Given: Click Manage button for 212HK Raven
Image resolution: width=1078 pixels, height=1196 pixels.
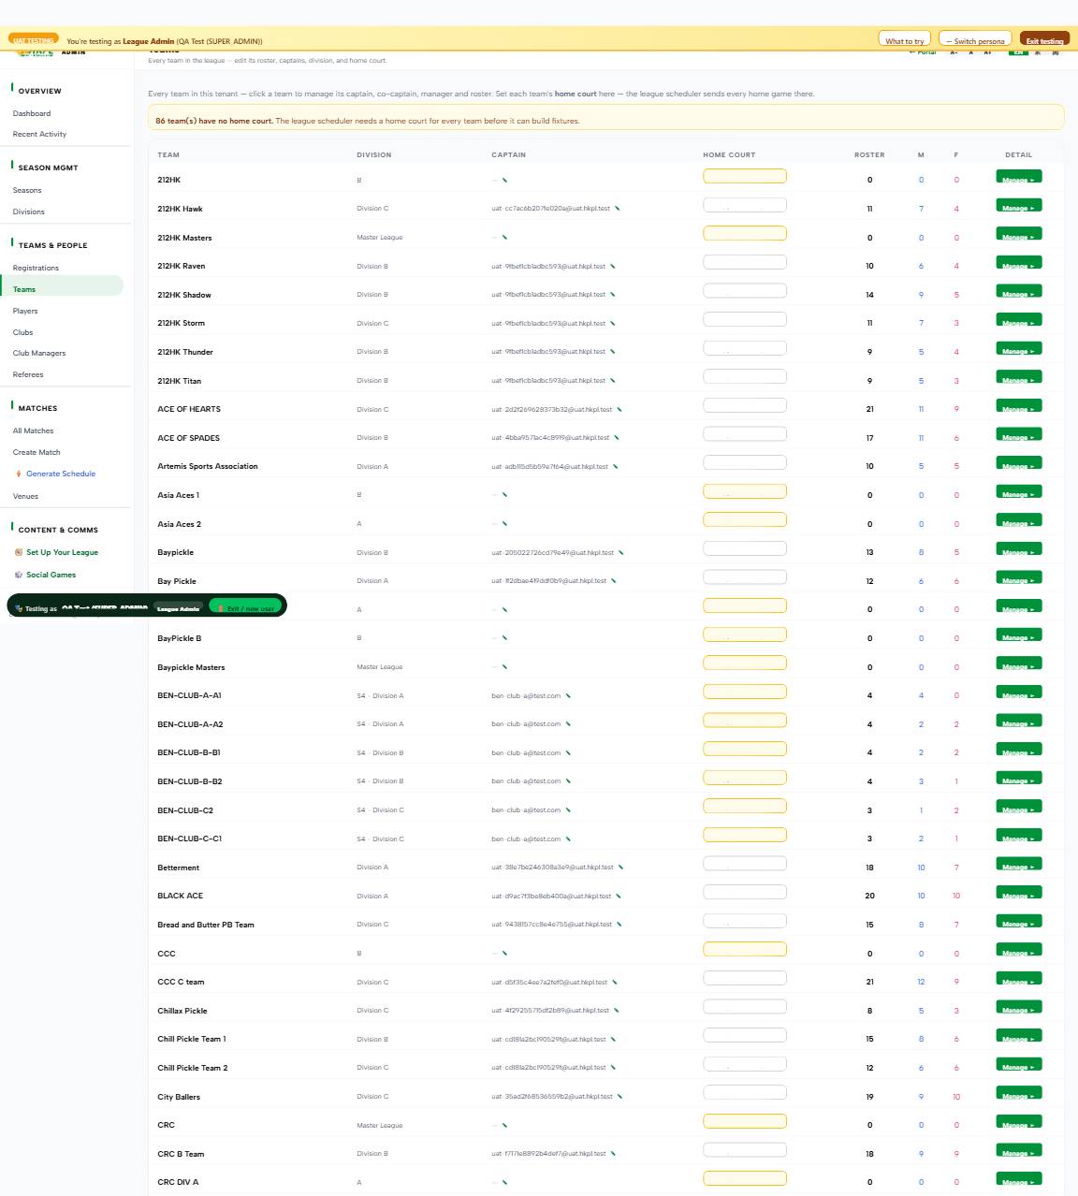Looking at the screenshot, I should (1019, 263).
